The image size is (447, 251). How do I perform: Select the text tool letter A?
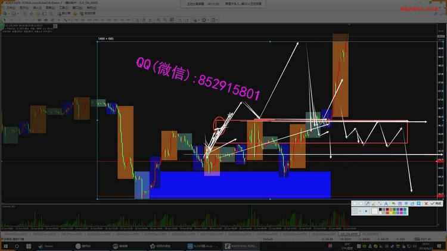tap(386, 203)
